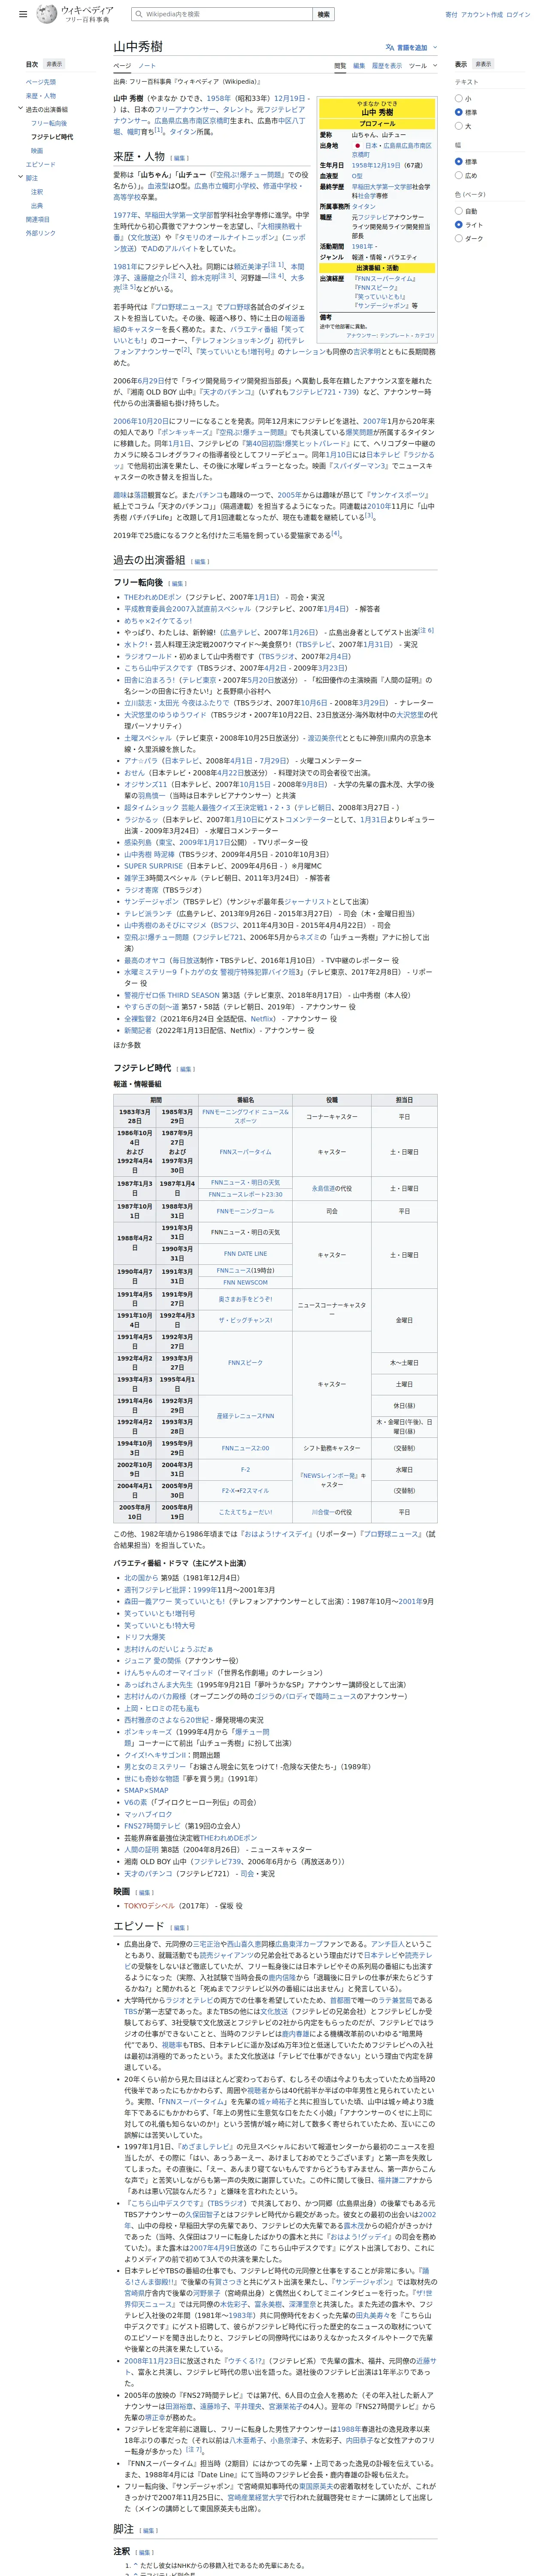
Task: Open こたえてちょーだい! link in table
Action: (x=245, y=1512)
